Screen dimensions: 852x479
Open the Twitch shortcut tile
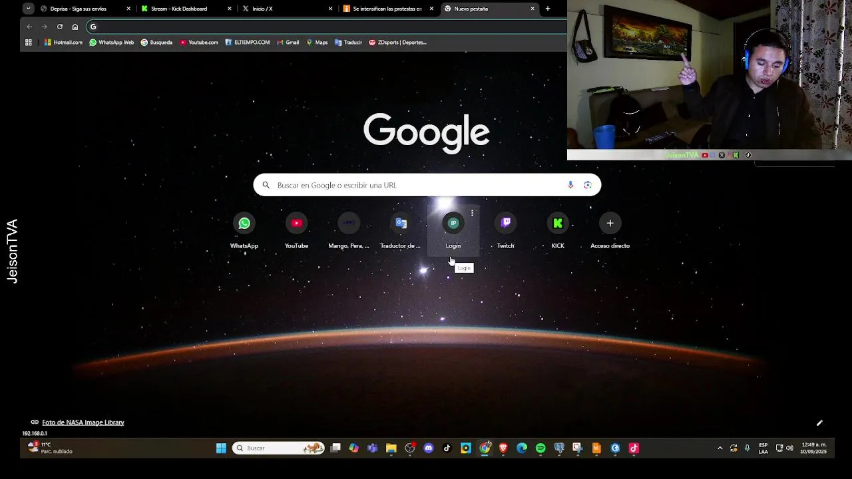tap(505, 232)
